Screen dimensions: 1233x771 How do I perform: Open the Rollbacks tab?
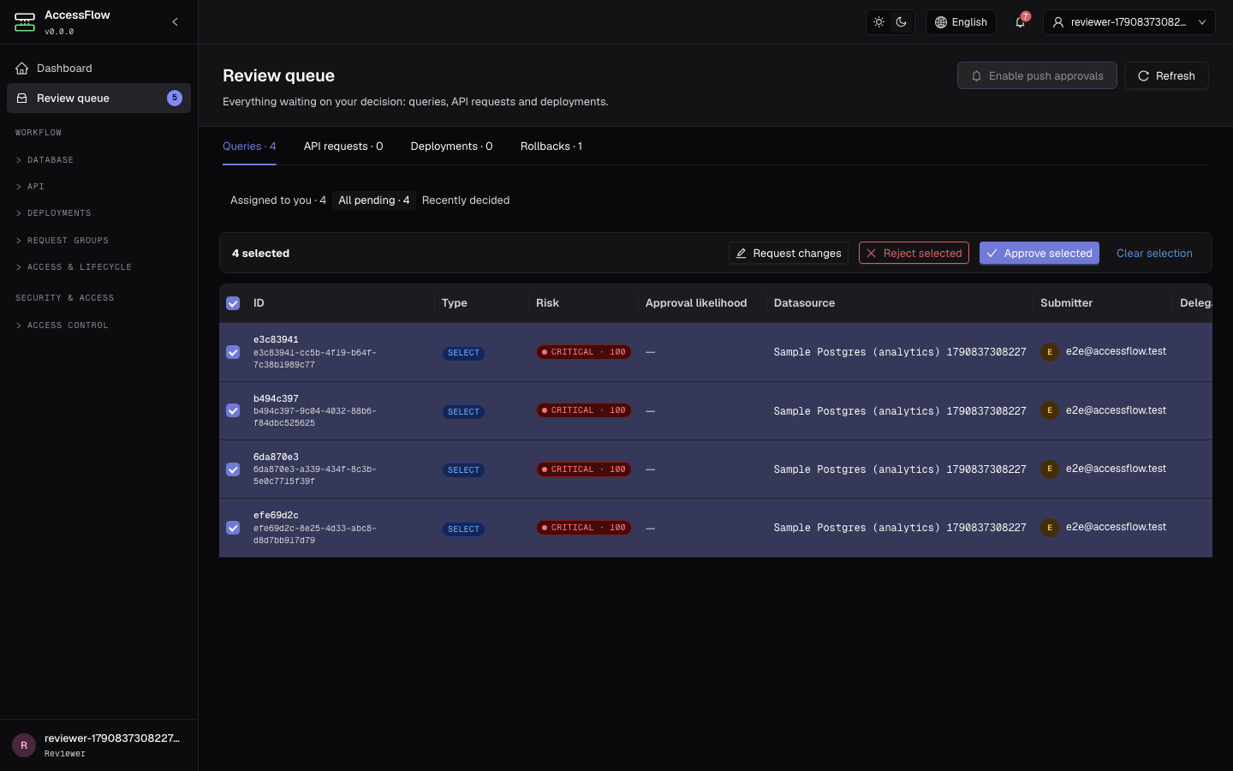tap(551, 146)
